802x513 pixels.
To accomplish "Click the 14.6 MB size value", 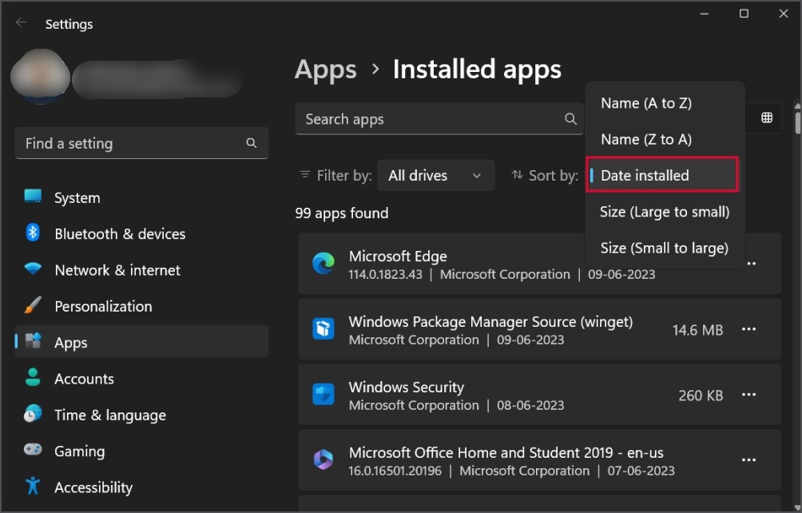I will point(697,330).
